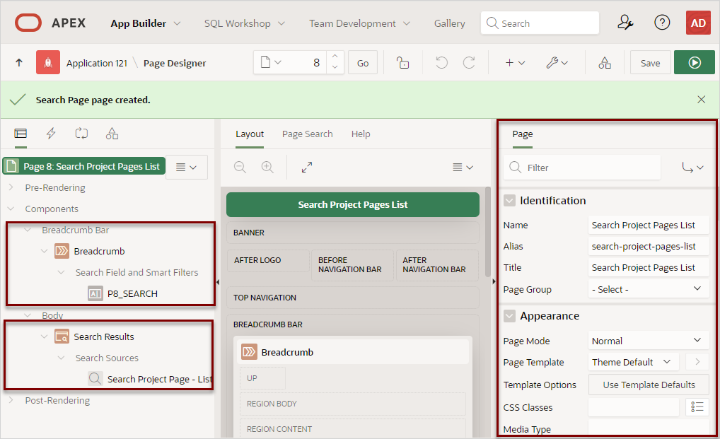The width and height of the screenshot is (720, 439).
Task: Click Use Template Defaults button
Action: pos(649,385)
